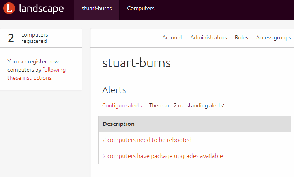The width and height of the screenshot is (294, 177).
Task: Follow the 'following these instructions' link
Action: point(54,70)
